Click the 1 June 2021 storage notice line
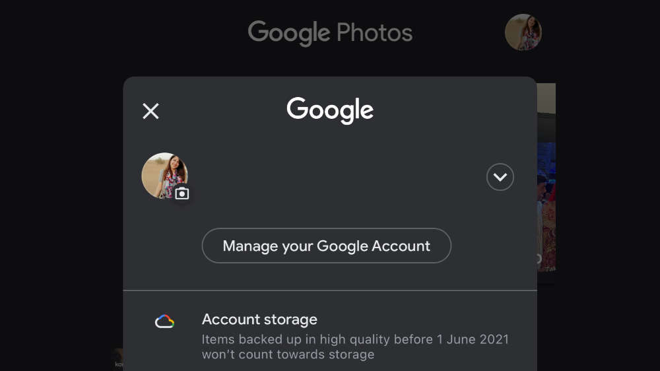 coord(355,339)
